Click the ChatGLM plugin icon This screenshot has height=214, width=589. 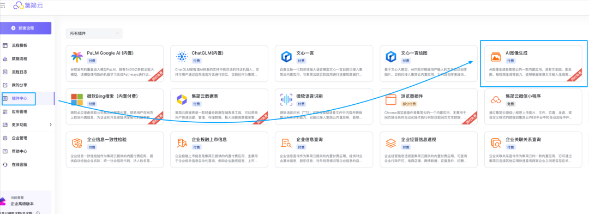pos(182,57)
